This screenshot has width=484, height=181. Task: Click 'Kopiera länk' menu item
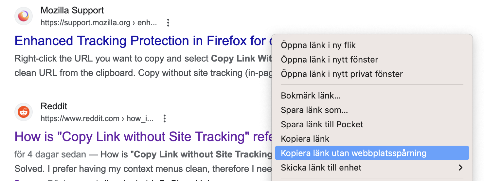305,139
